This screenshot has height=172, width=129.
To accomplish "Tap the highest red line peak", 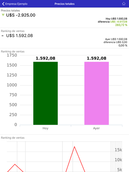I will click(x=75, y=147).
